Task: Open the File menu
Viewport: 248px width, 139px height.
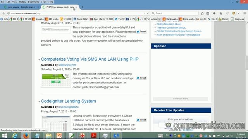Action: click(x=3, y=2)
